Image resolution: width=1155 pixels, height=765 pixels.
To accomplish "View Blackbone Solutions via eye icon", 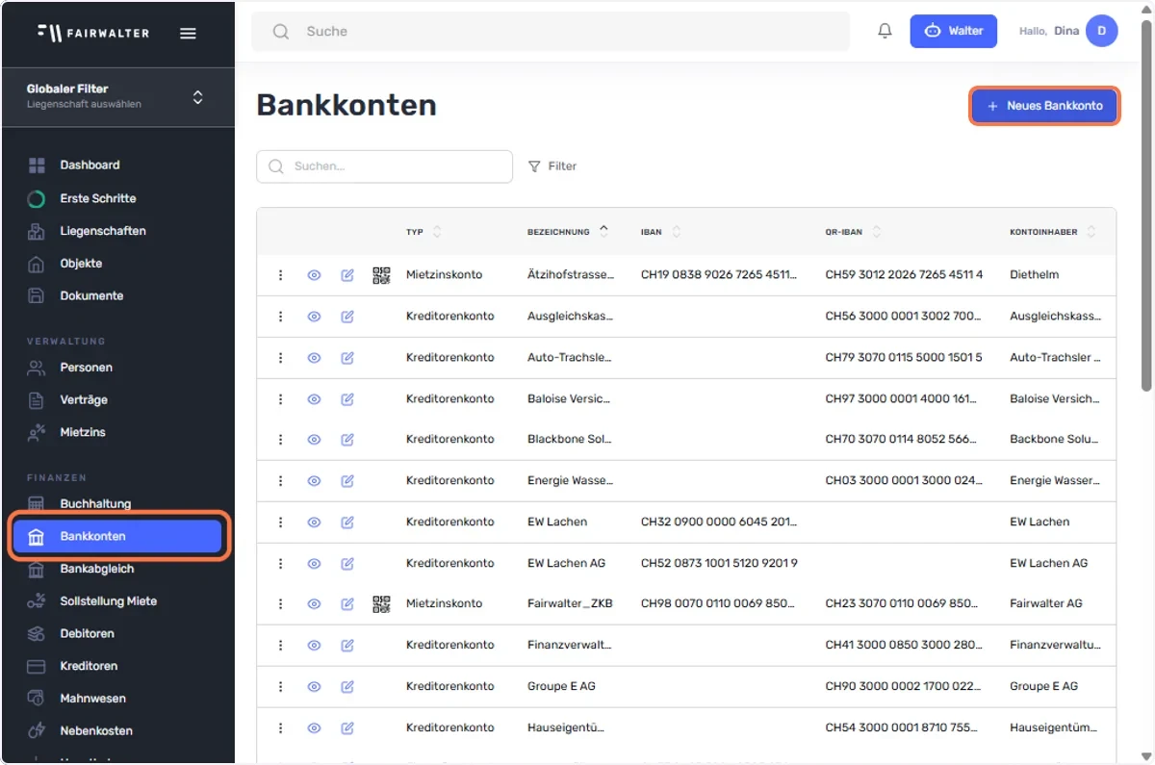I will coord(314,440).
